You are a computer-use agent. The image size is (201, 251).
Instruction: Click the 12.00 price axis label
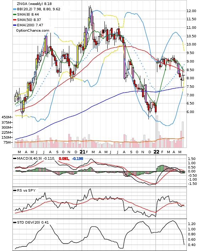(191, 11)
